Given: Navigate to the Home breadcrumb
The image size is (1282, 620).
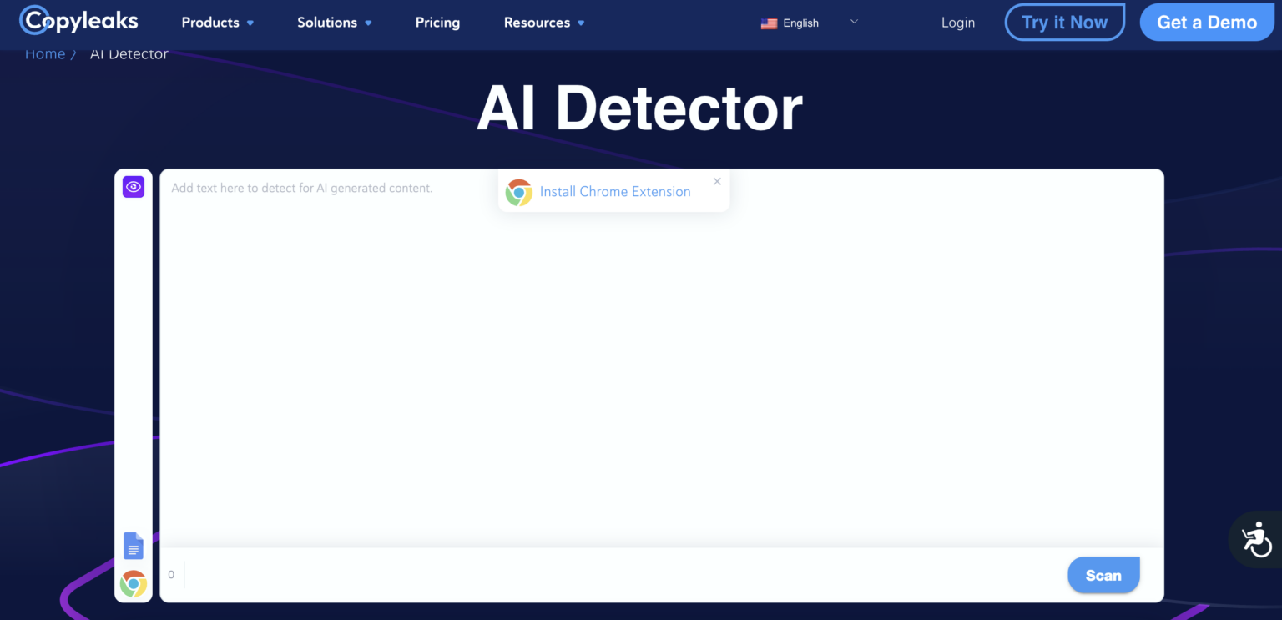Looking at the screenshot, I should click(x=46, y=53).
